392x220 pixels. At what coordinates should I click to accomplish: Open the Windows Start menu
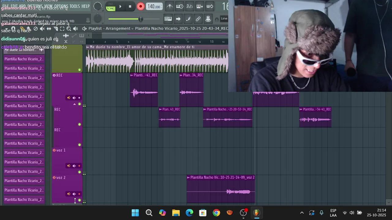(x=135, y=213)
